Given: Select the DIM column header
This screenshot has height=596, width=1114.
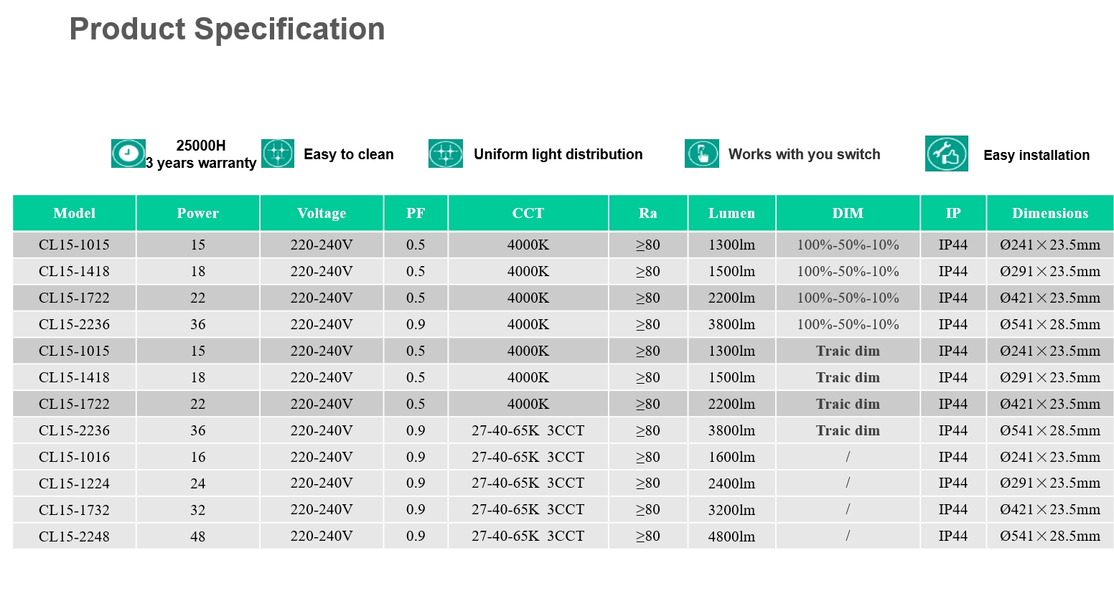Looking at the screenshot, I should 848,213.
